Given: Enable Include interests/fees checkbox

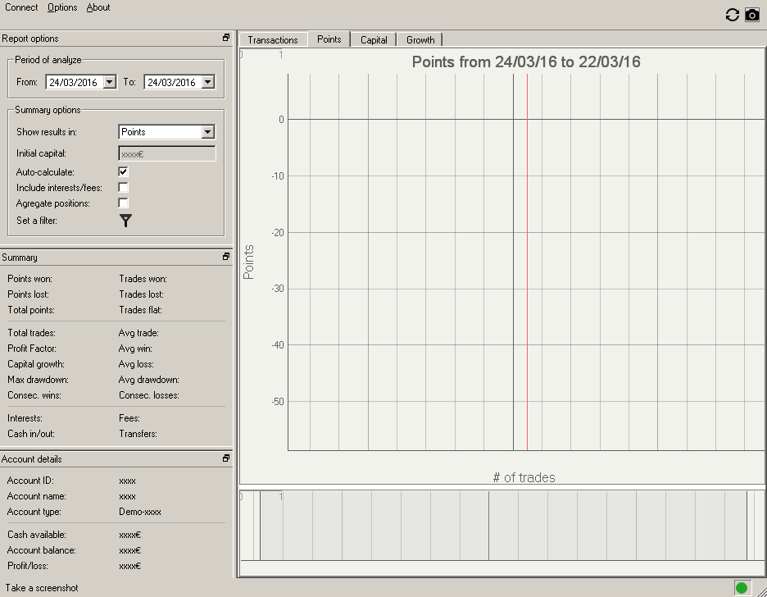Looking at the screenshot, I should 123,188.
